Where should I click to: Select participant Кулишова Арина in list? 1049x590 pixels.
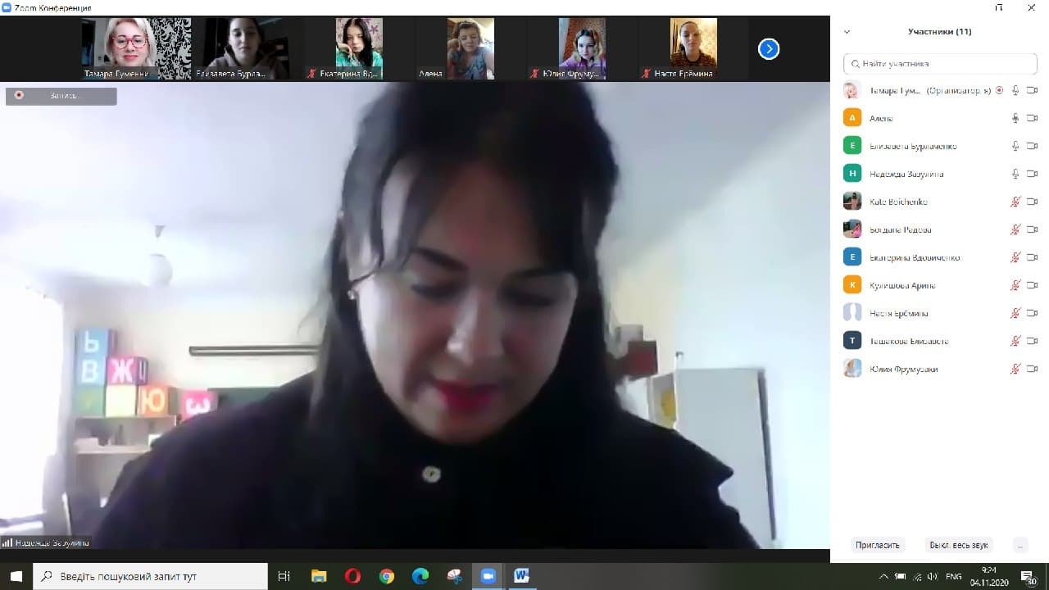point(940,285)
